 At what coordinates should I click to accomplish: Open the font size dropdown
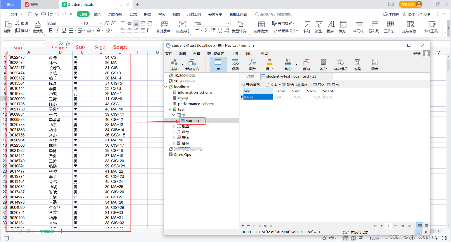tap(101, 23)
